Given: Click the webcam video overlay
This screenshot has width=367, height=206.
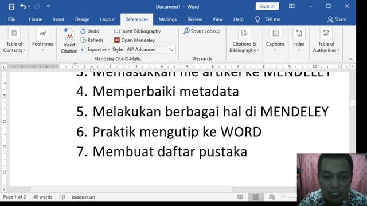Looking at the screenshot, I should 332,180.
